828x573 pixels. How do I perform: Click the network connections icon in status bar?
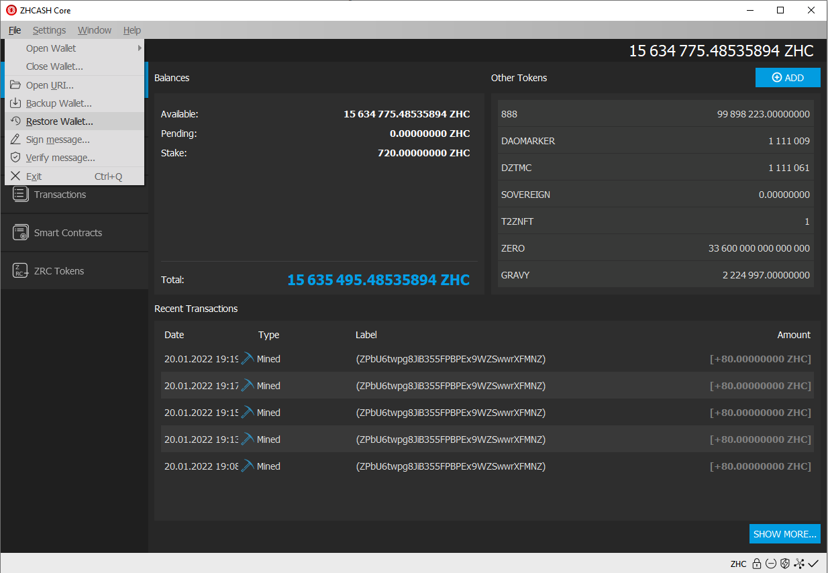(x=799, y=564)
